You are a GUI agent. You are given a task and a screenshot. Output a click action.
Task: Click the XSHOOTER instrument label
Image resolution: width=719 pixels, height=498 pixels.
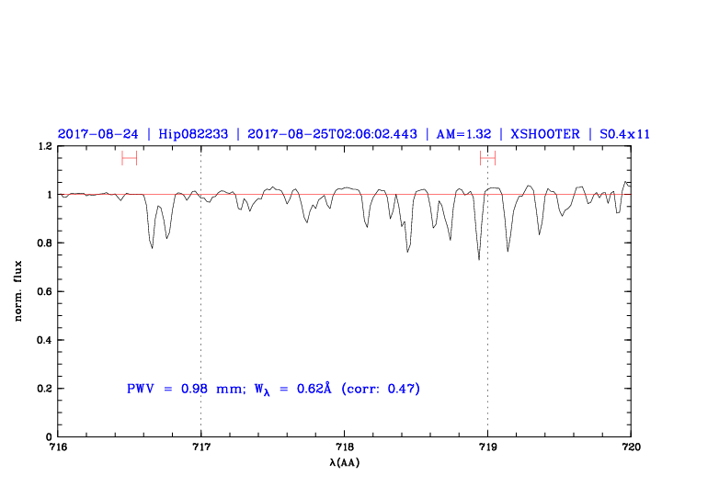click(545, 134)
